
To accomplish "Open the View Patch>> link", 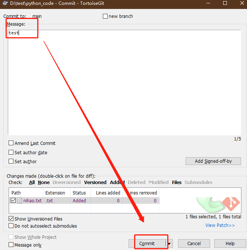I will [x=220, y=225].
